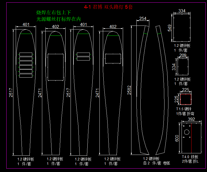Viewport: 207px width, 172px height.
Task: Click the leftmost 2517 height dimension
Action: pos(11,93)
